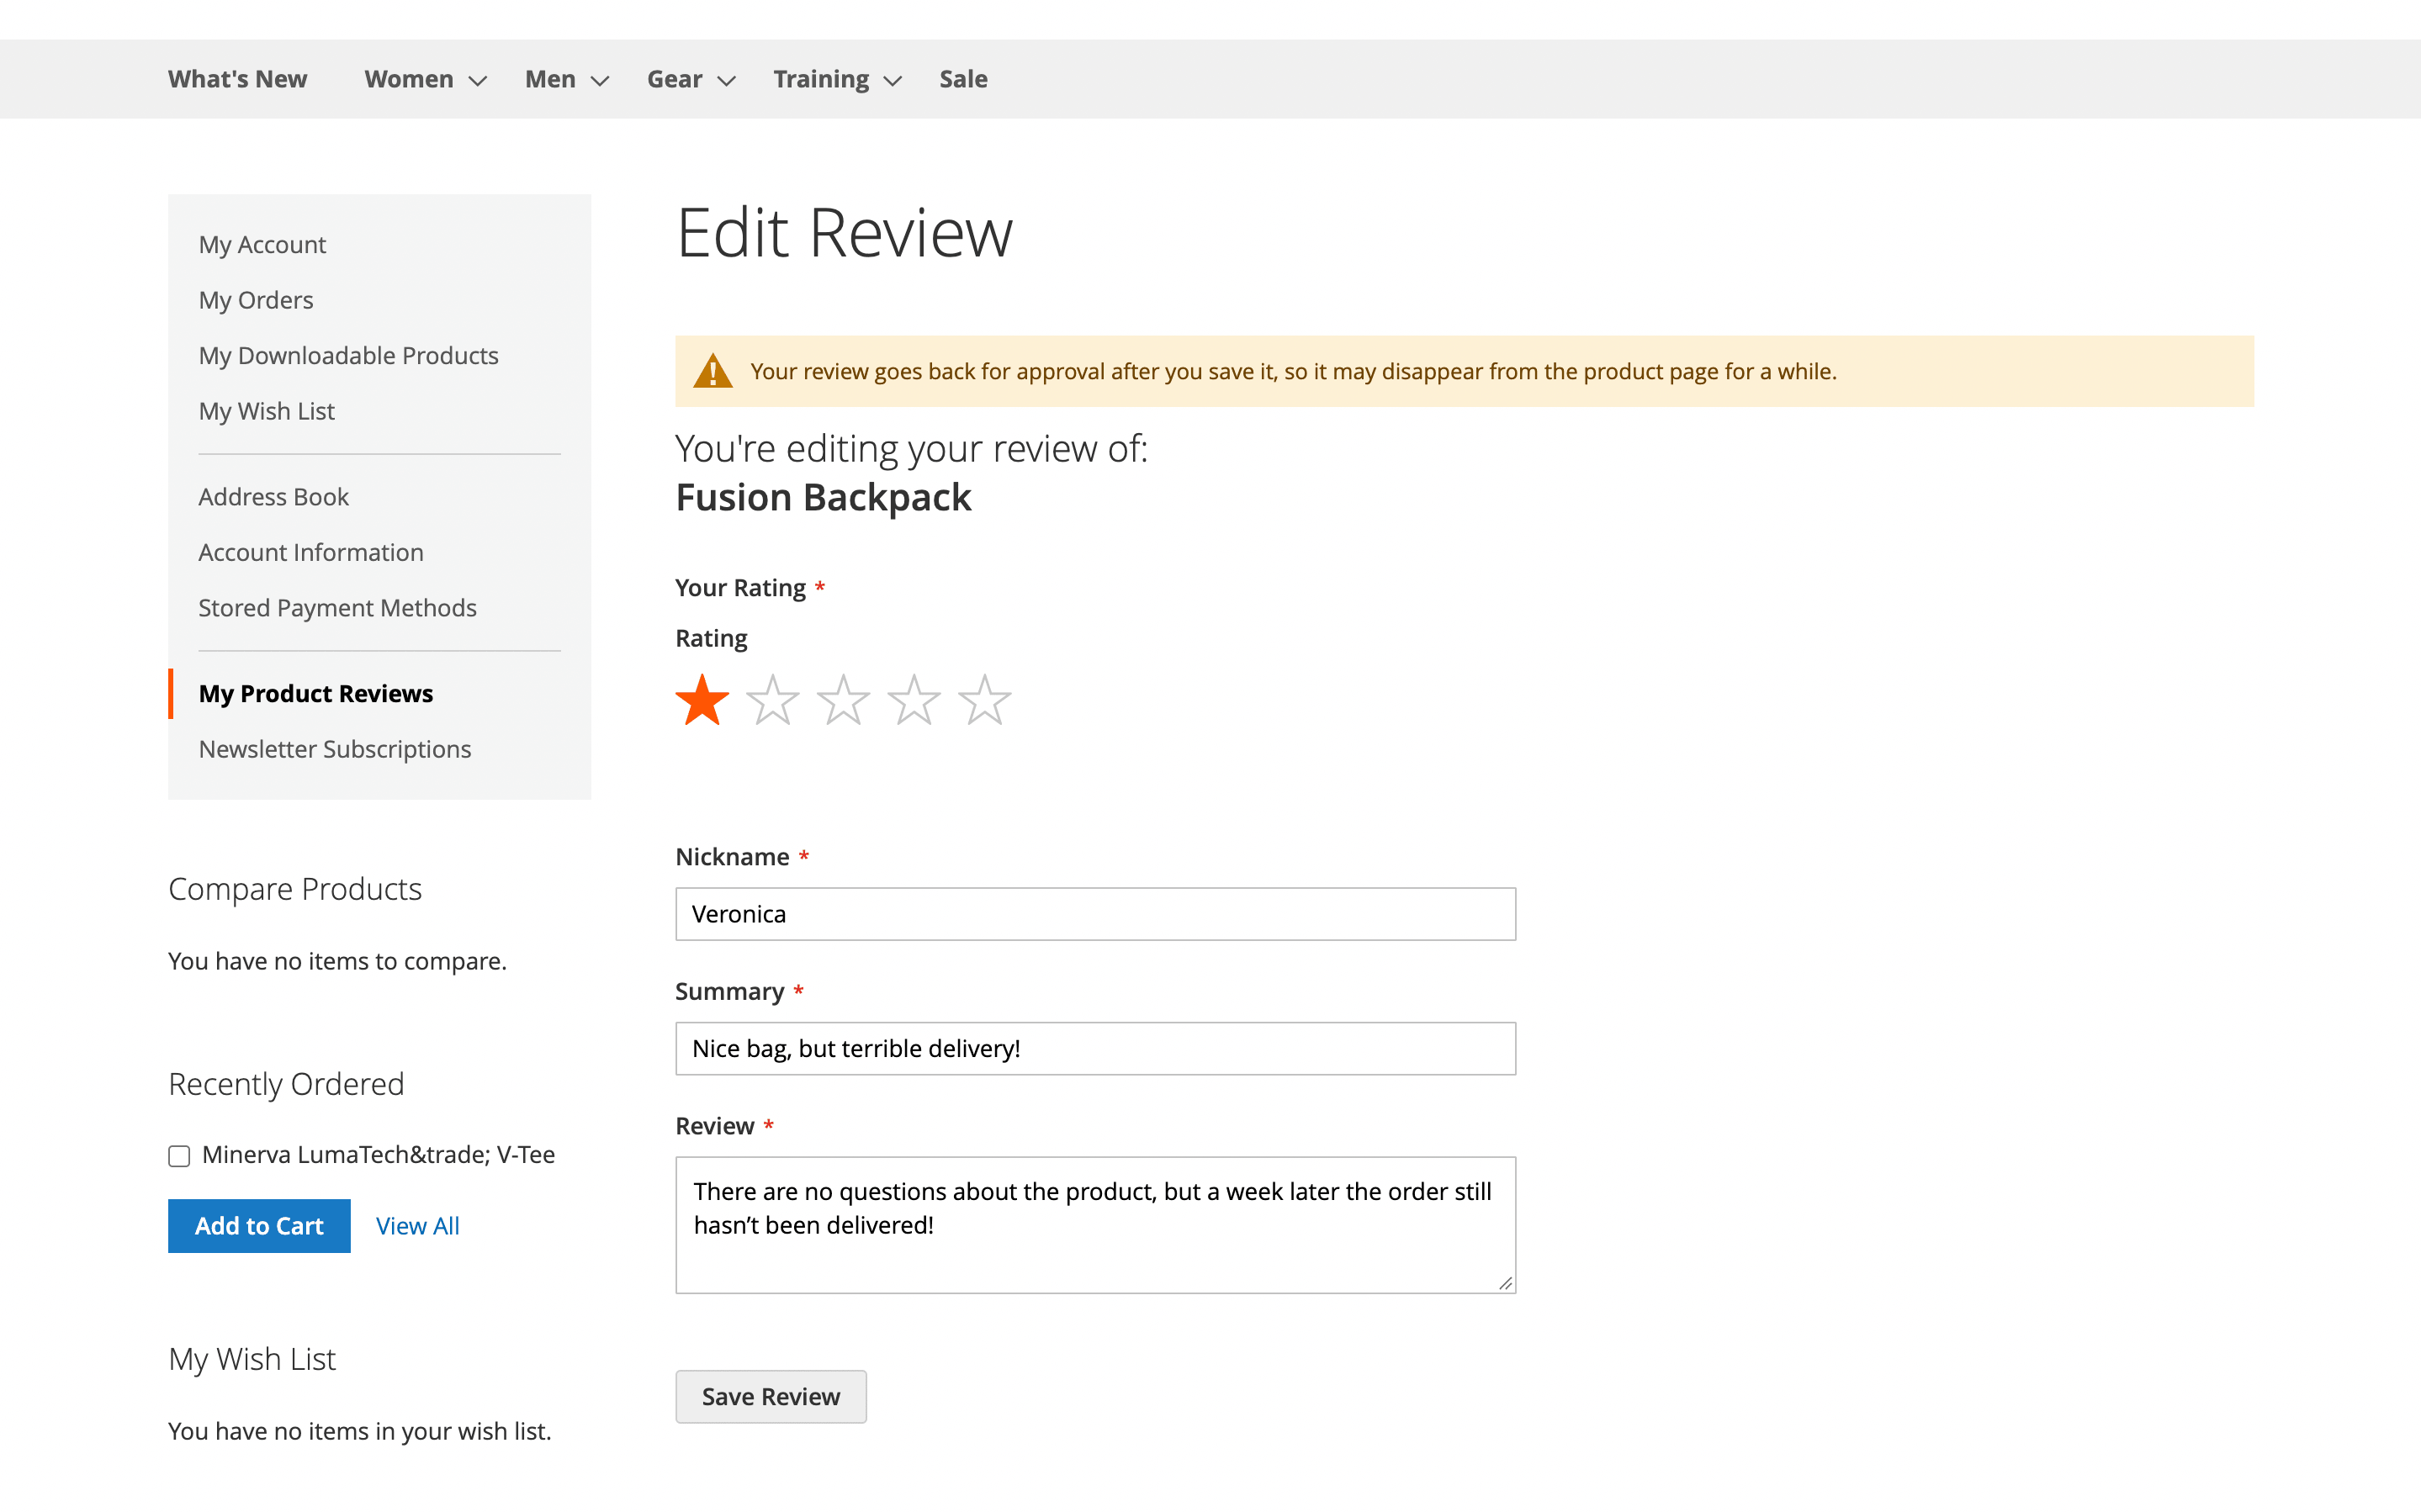2421x1512 pixels.
Task: Click the Recently Ordered heading
Action: pos(286,1084)
